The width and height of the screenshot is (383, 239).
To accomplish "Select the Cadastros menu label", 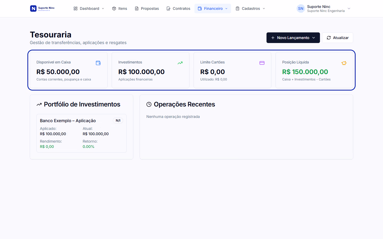I will pos(251,8).
